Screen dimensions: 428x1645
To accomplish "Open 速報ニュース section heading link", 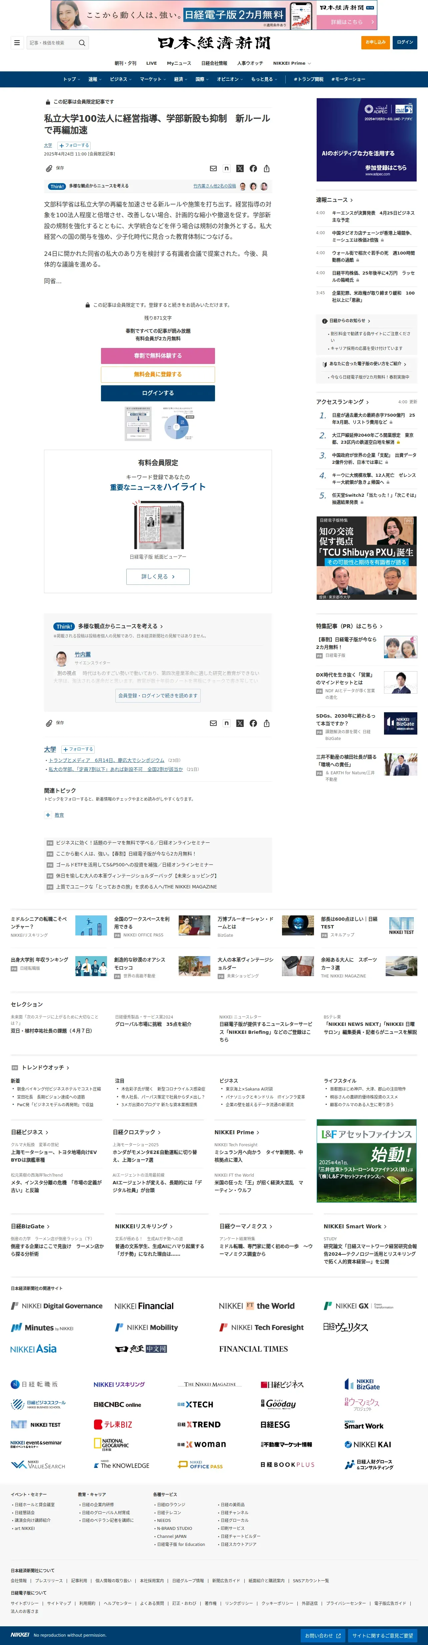I will pos(334,200).
